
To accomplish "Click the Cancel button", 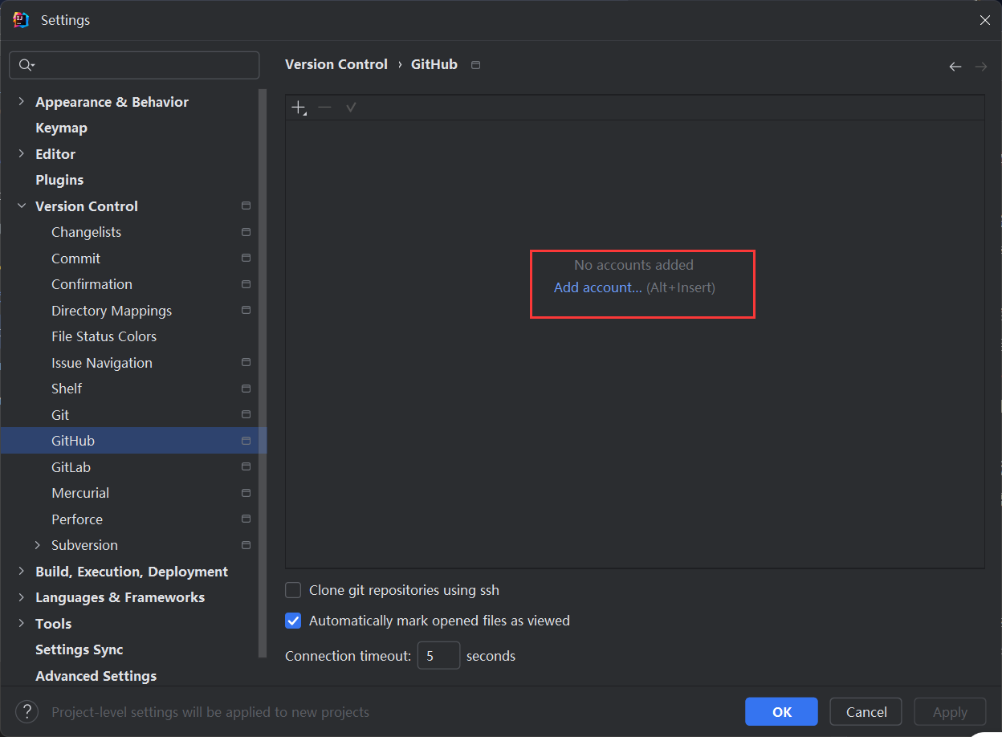I will pyautogui.click(x=866, y=712).
